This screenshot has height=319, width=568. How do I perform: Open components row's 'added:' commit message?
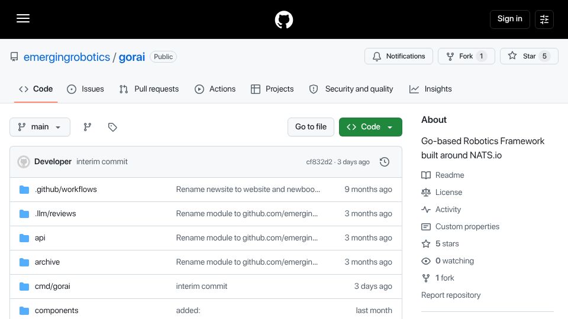[x=188, y=311]
